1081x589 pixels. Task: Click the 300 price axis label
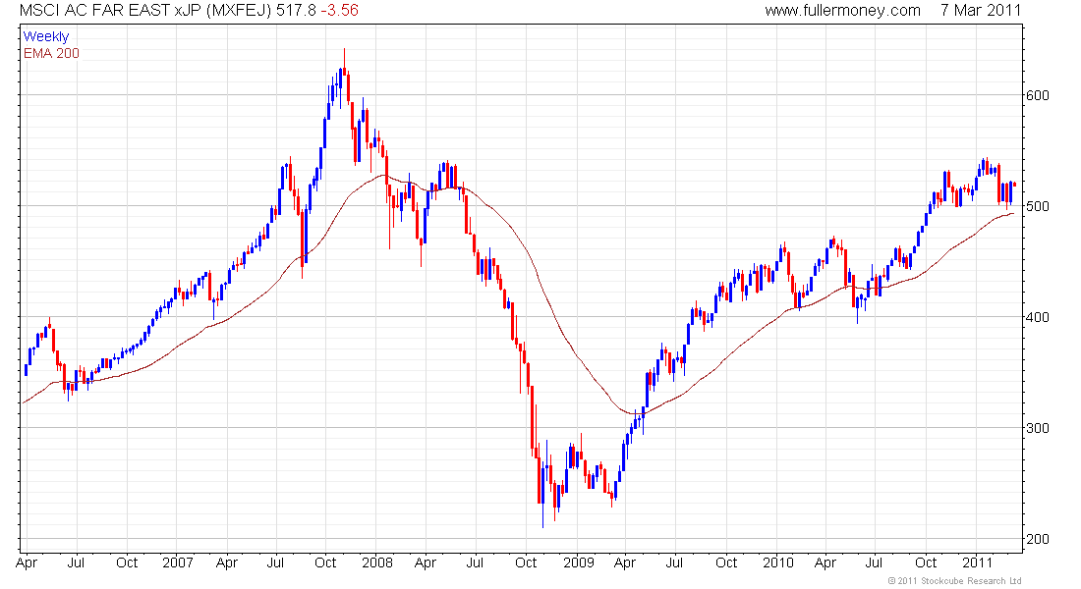coord(1038,428)
